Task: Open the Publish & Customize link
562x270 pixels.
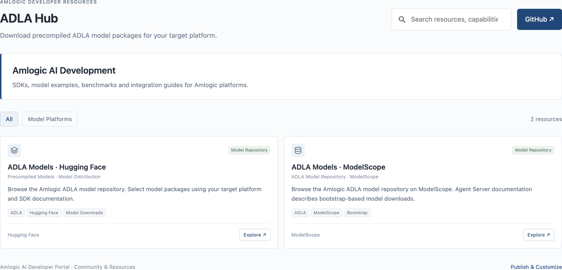Action: 536,267
